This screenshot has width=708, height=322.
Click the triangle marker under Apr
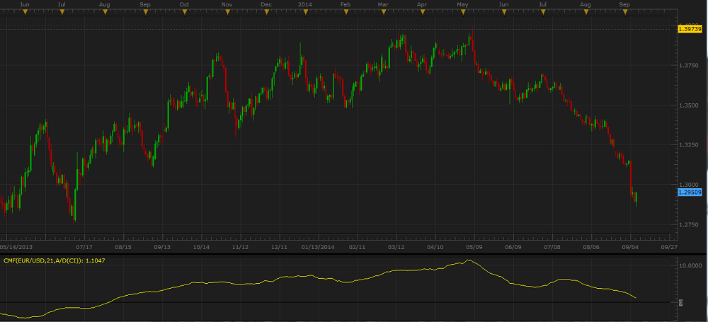pos(422,12)
